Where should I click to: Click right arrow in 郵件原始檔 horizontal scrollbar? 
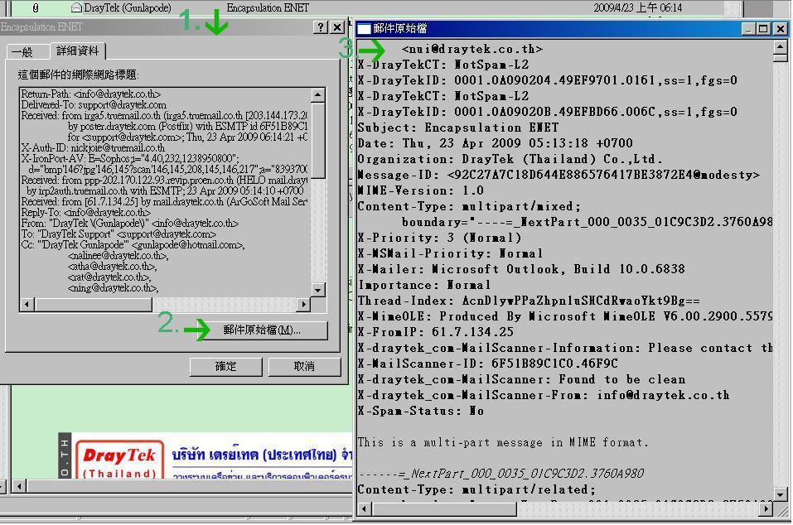pyautogui.click(x=766, y=508)
